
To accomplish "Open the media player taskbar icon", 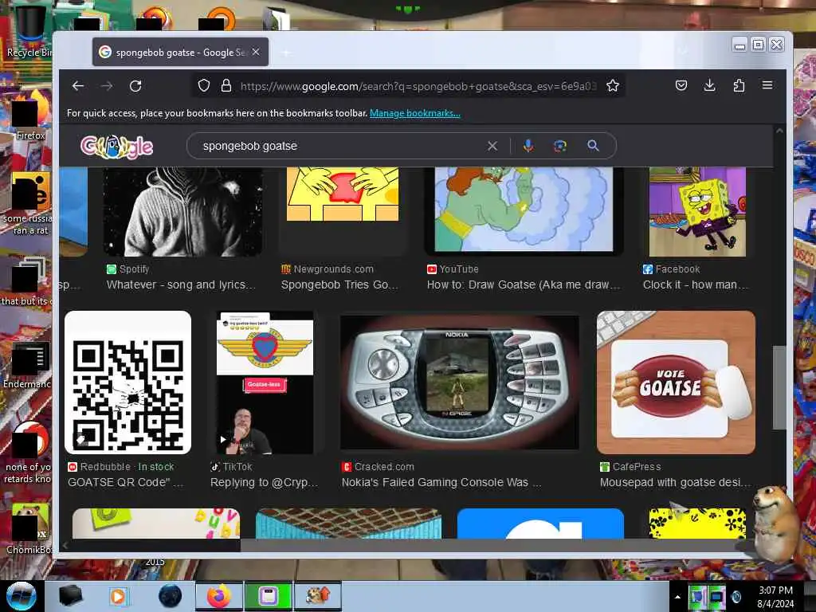I will pos(118,596).
